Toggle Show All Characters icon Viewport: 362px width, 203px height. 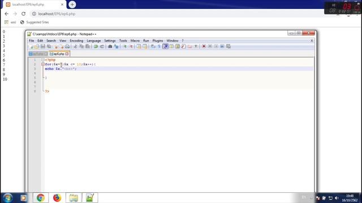pos(159,46)
